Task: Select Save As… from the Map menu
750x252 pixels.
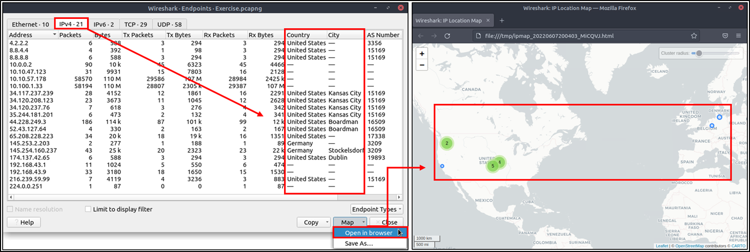Action: pos(359,243)
